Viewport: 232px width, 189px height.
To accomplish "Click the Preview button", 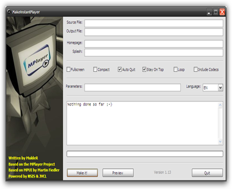I will [118, 173].
